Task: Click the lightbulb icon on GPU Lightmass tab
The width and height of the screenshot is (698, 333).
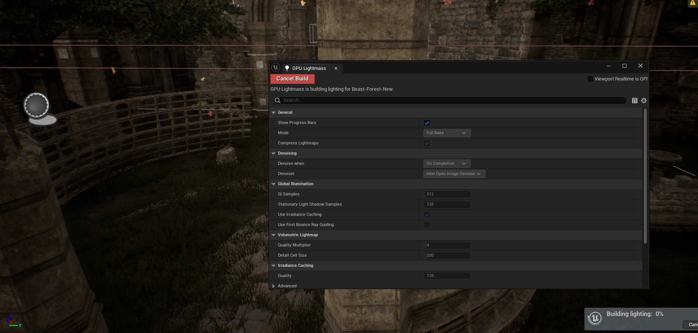Action: [287, 68]
